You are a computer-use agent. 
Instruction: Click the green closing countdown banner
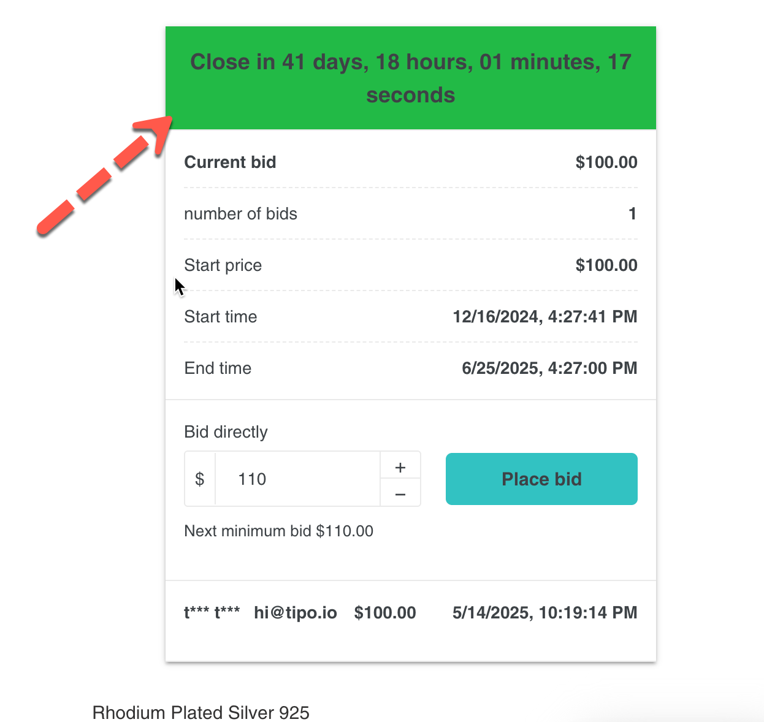coord(411,78)
